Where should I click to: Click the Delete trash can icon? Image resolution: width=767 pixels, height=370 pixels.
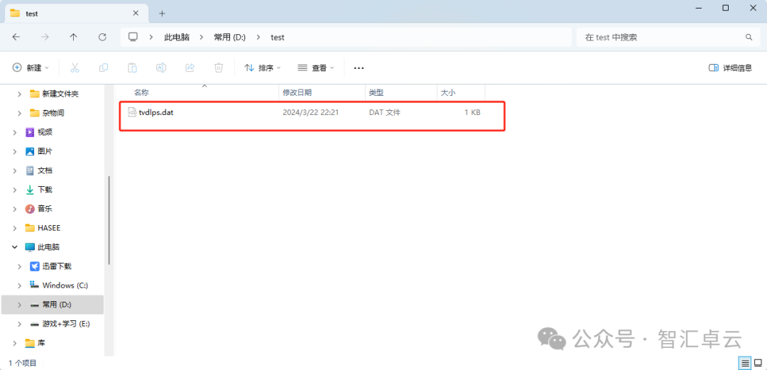219,67
